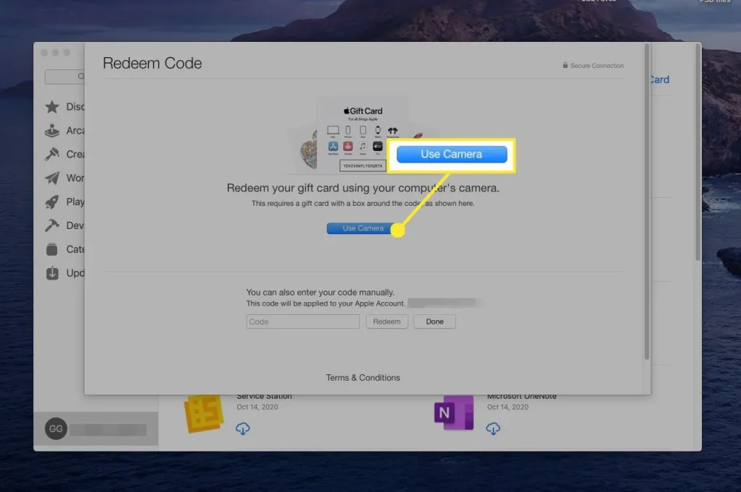Open the Create category in sidebar
This screenshot has width=741, height=492.
[53, 154]
